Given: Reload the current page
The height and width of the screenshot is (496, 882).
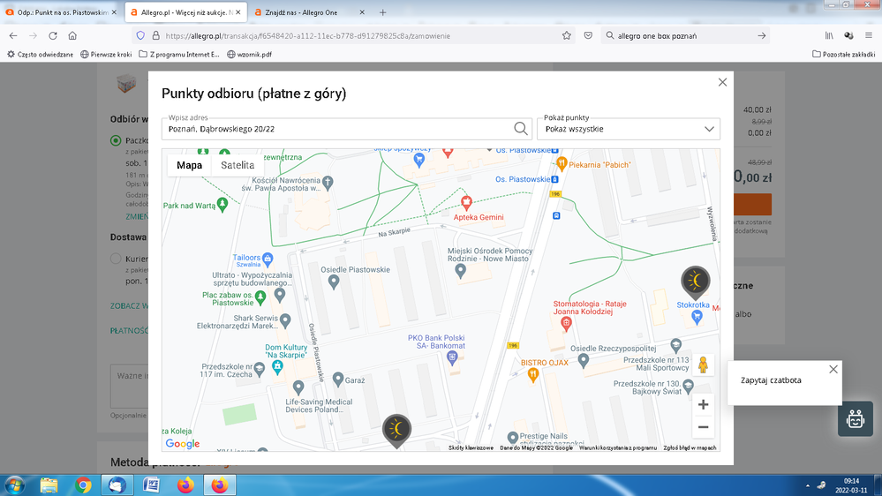Looking at the screenshot, I should click(x=53, y=35).
